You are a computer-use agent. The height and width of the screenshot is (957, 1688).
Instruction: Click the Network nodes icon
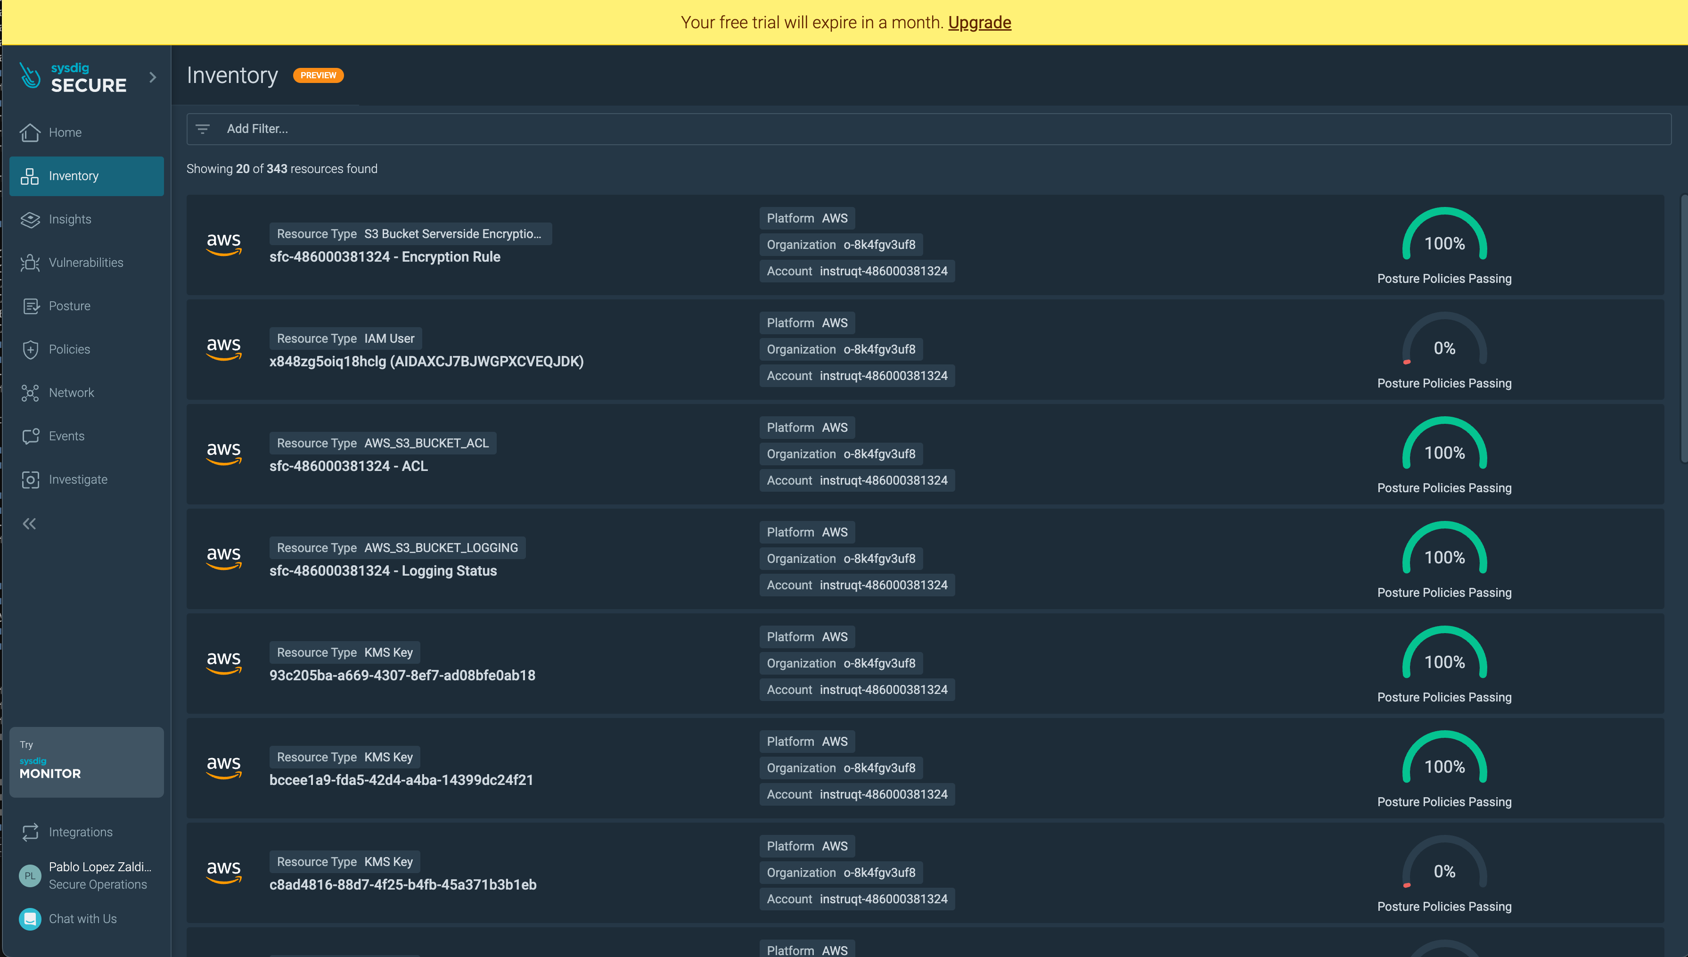[30, 393]
